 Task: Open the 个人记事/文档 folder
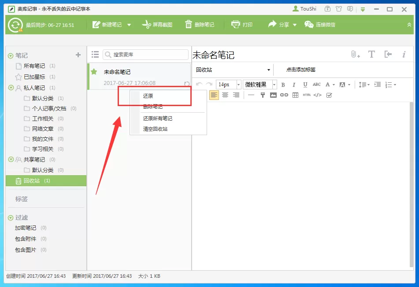coord(50,108)
